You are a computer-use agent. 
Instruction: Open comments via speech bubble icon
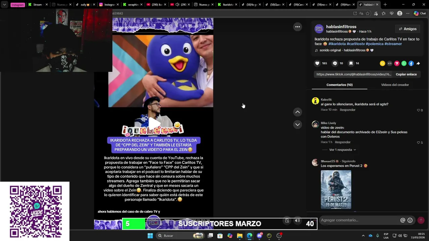click(335, 63)
